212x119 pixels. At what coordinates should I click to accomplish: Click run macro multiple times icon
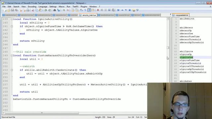pos(109,10)
